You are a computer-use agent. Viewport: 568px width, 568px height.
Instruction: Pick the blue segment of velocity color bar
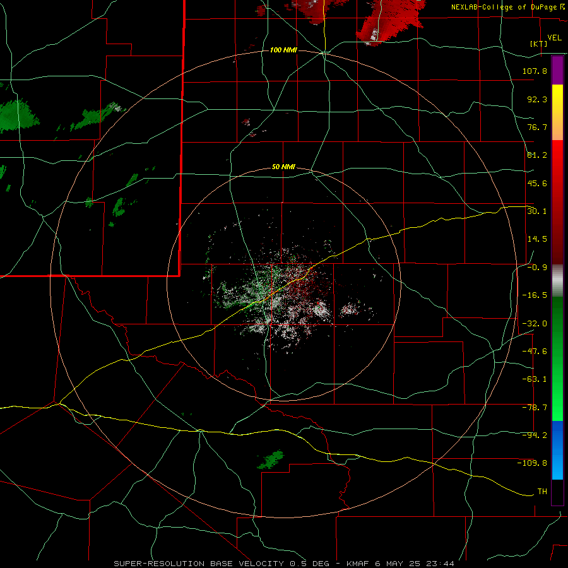click(557, 450)
